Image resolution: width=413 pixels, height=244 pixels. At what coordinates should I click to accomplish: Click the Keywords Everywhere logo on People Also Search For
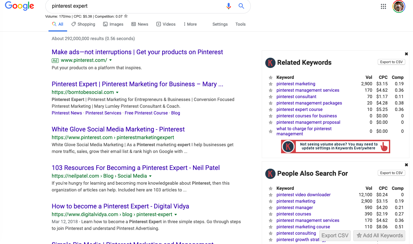click(270, 173)
